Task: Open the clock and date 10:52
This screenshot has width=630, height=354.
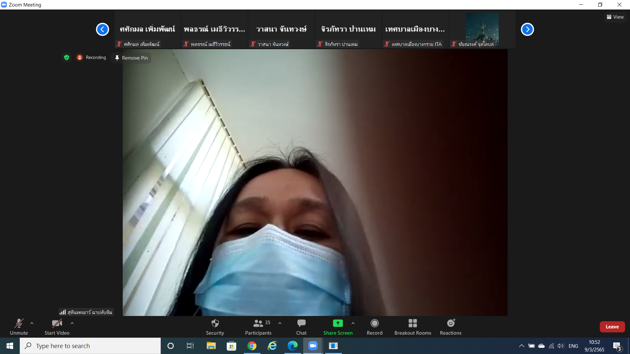Action: pos(594,346)
